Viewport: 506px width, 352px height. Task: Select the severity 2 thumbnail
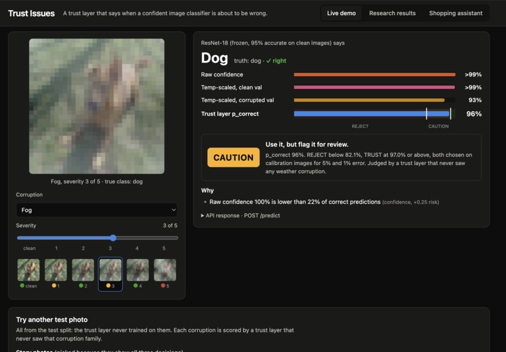point(83,274)
